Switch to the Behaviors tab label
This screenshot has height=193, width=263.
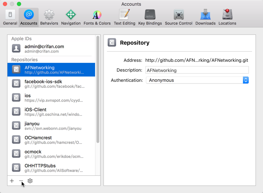[49, 23]
